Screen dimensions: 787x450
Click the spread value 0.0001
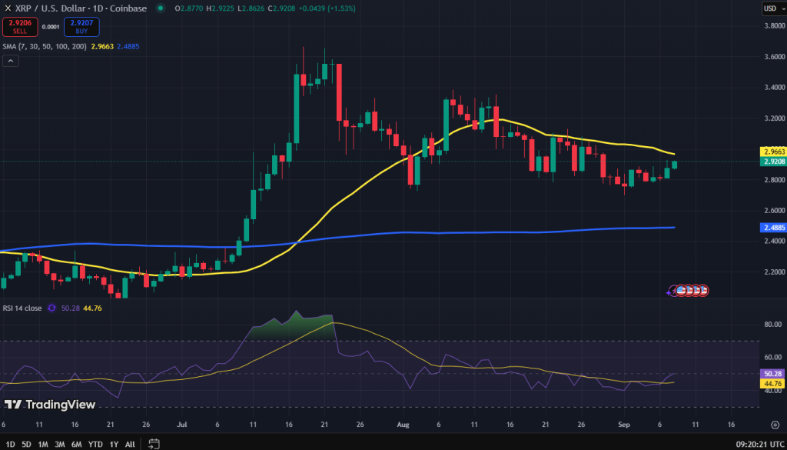(50, 27)
